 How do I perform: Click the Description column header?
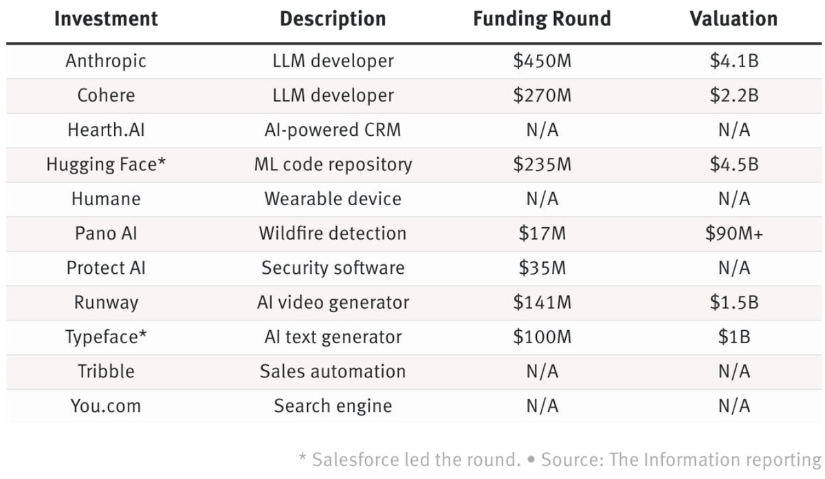[333, 19]
